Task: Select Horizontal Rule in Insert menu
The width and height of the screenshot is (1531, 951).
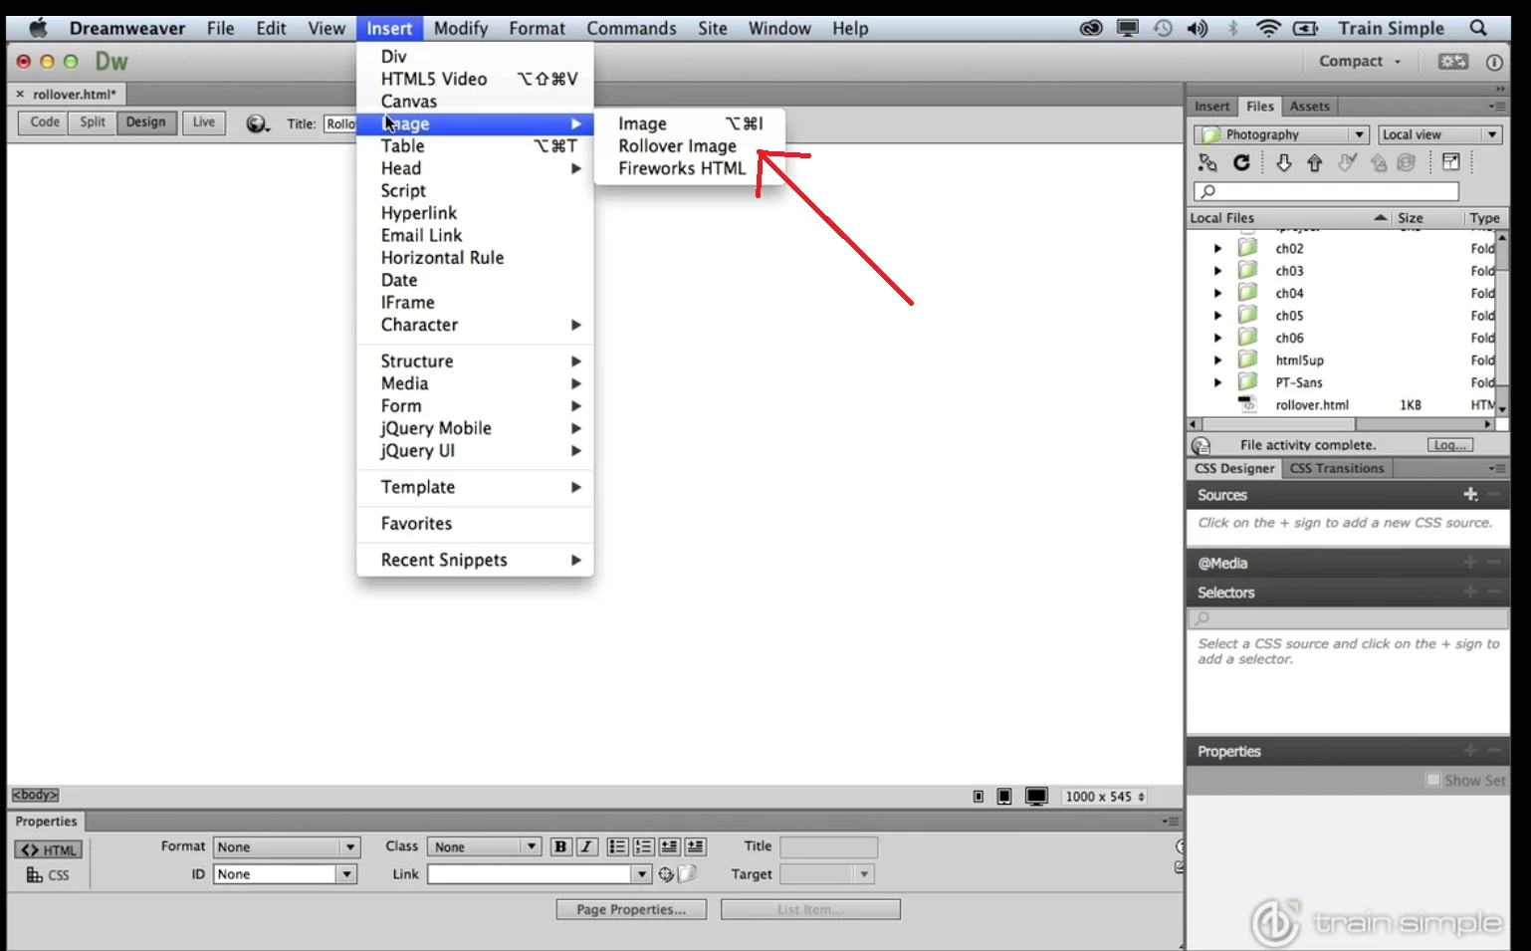Action: [475, 258]
